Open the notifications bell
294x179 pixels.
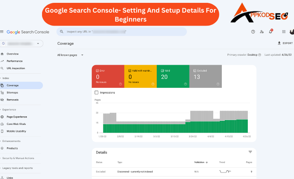pyautogui.click(x=271, y=31)
